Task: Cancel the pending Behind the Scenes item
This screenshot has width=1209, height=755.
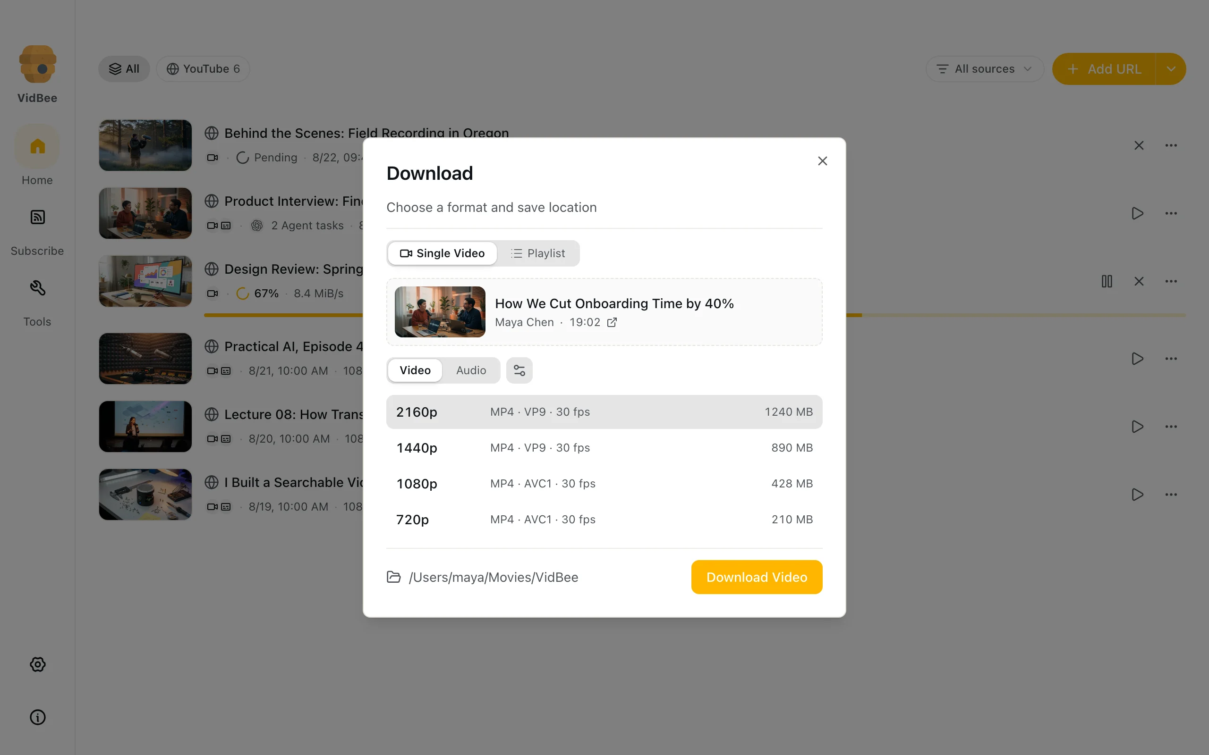Action: [x=1139, y=145]
